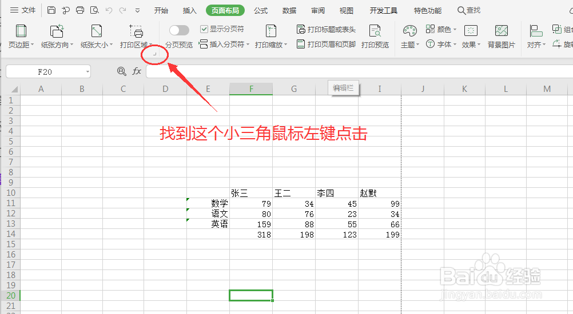Click the cell with value 159
Screen dimensions: 573x314
click(251, 224)
